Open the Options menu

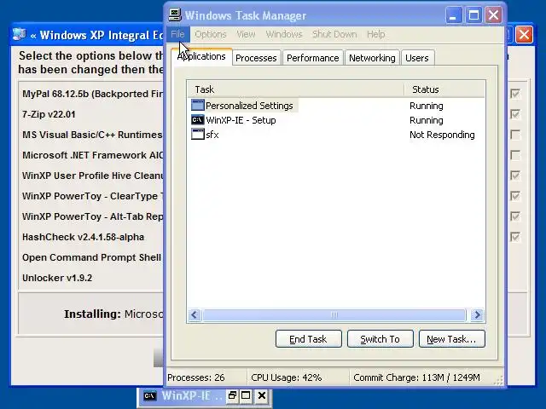pos(211,34)
